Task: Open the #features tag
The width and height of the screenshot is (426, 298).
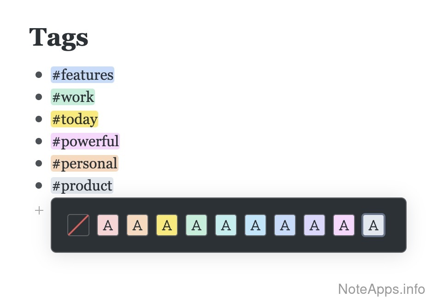Action: point(83,75)
